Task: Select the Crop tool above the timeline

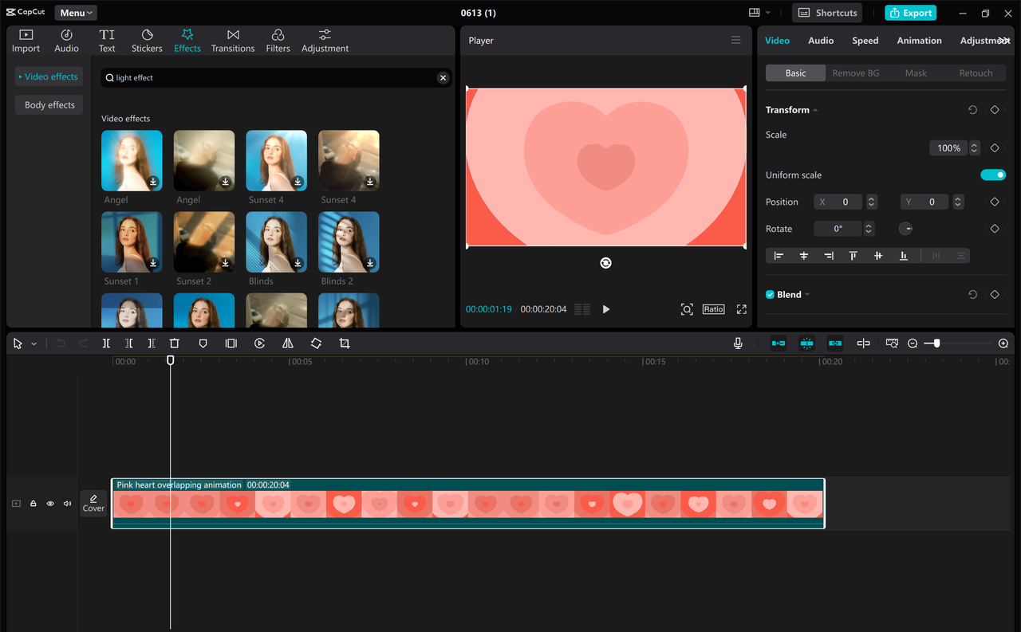Action: [x=344, y=343]
